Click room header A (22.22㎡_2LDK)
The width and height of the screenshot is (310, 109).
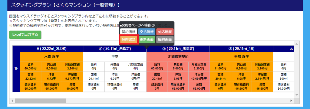[51, 49]
